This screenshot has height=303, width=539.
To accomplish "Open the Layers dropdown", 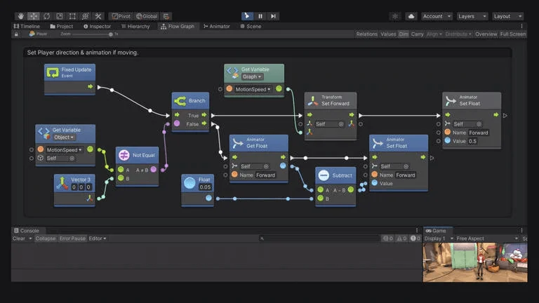I will pos(472,16).
